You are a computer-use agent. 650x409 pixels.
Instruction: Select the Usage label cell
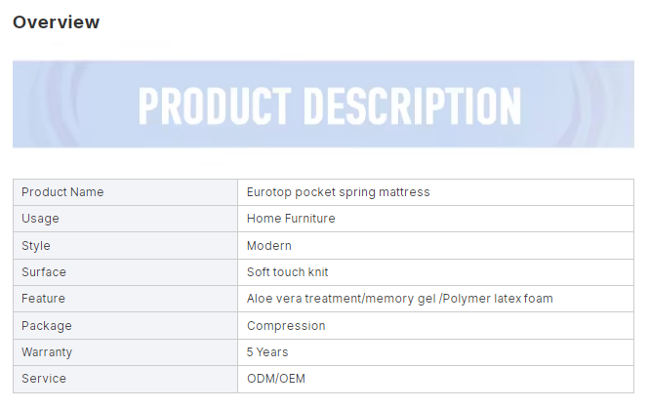[125, 219]
